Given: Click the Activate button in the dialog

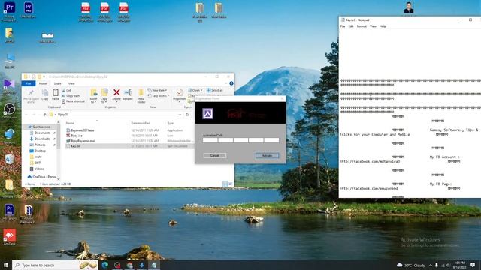Looking at the screenshot, I should [268, 155].
